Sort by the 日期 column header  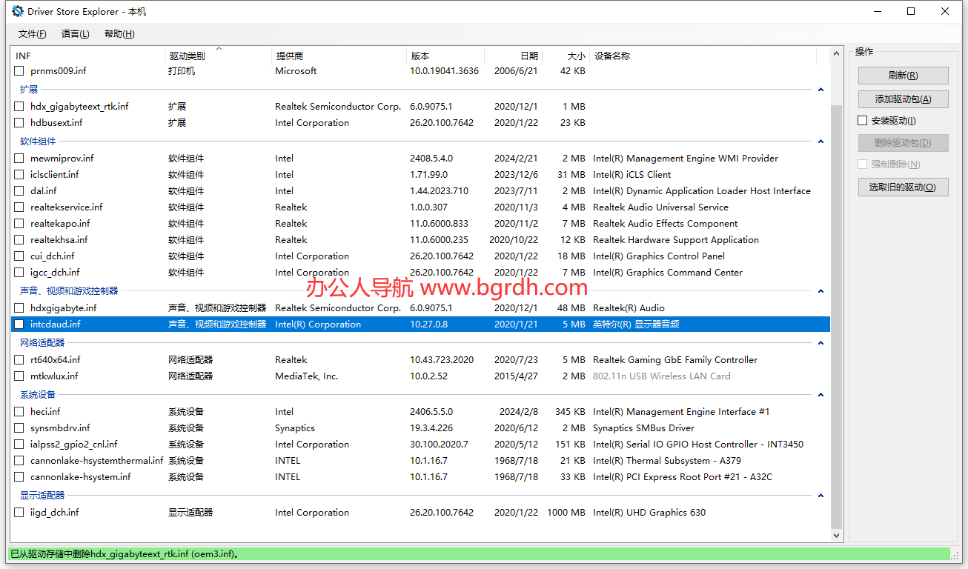[x=528, y=56]
